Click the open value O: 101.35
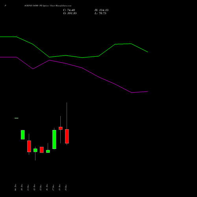Viewport: 197px width, 197px height. 70,13
